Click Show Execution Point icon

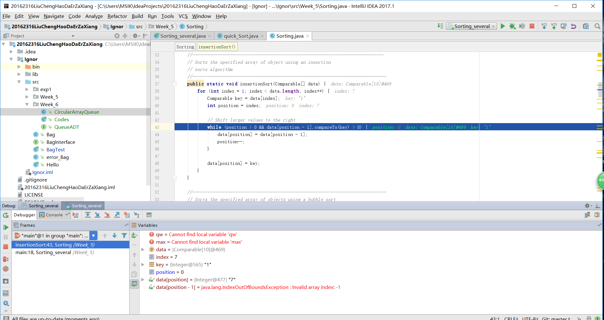pyautogui.click(x=75, y=215)
